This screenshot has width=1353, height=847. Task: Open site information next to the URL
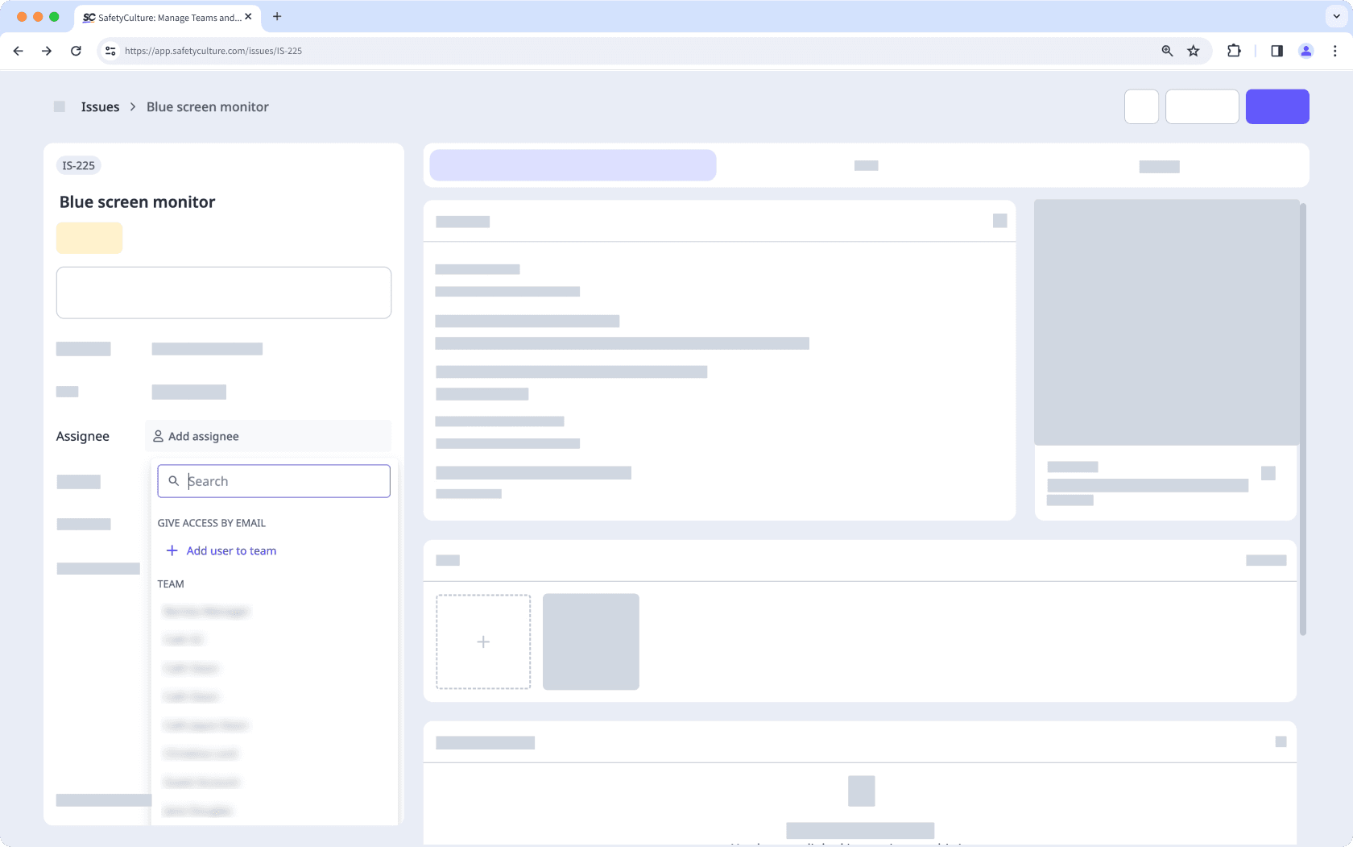[x=110, y=50]
